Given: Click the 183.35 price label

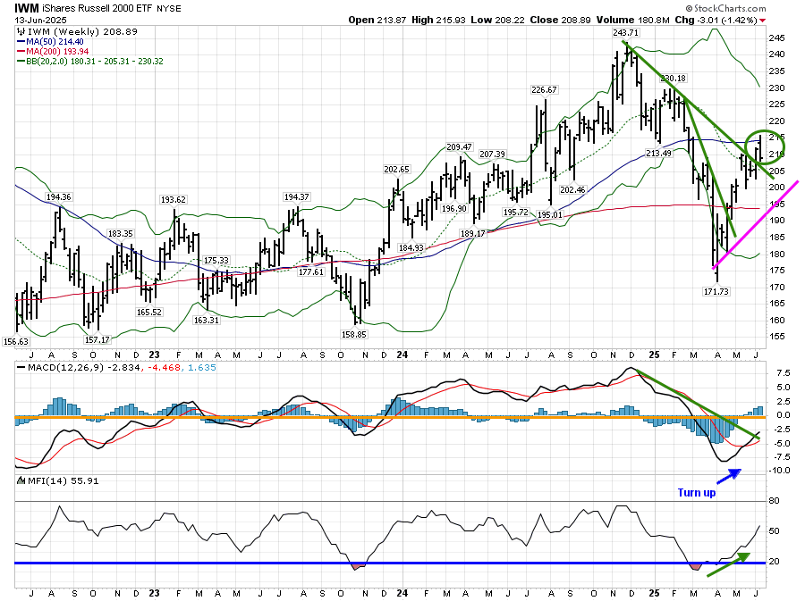Looking at the screenshot, I should pyautogui.click(x=120, y=234).
